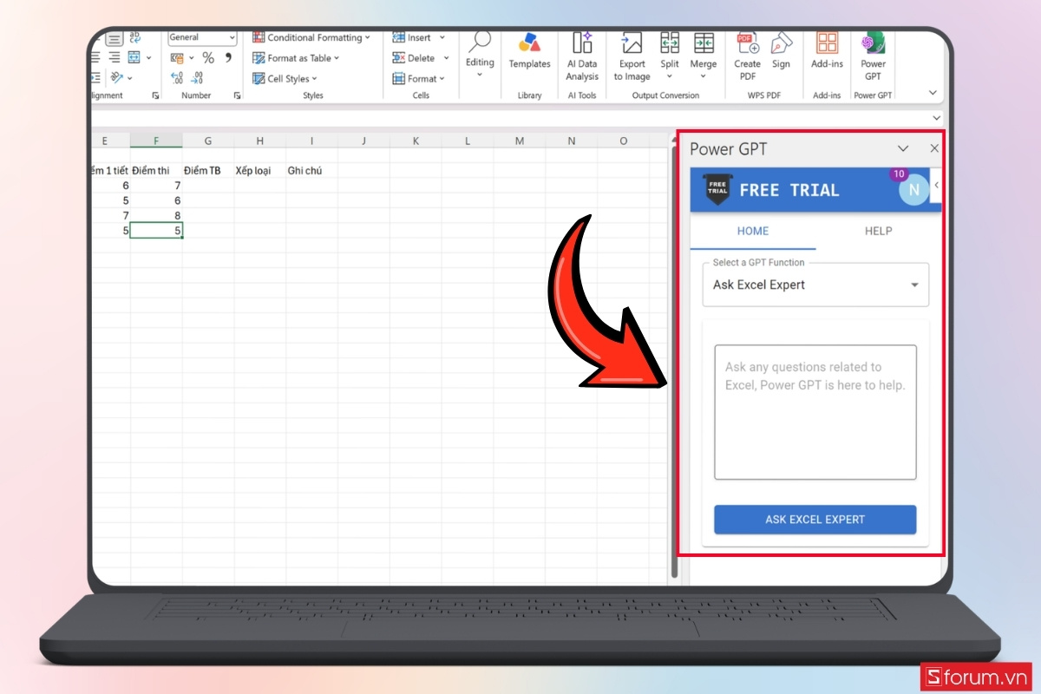This screenshot has height=694, width=1041.
Task: Select the 'Điểm thi' header cell
Action: [x=156, y=171]
